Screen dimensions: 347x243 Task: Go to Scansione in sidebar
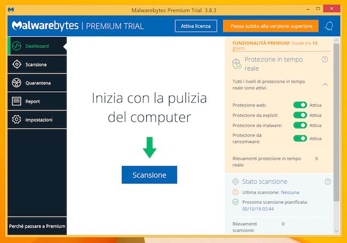pyautogui.click(x=37, y=64)
